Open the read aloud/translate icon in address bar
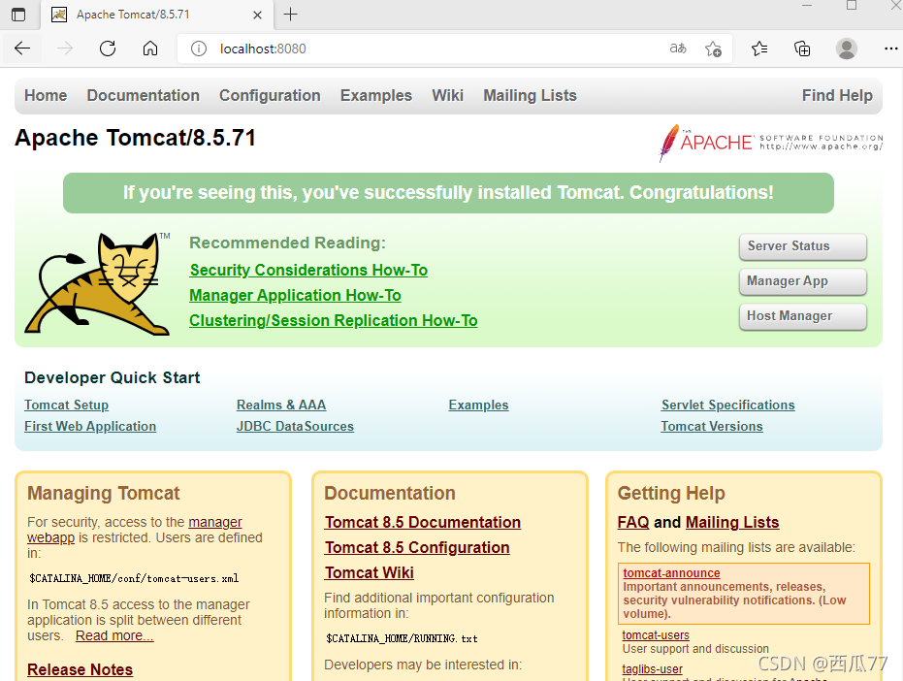The height and width of the screenshot is (681, 903). [x=678, y=49]
